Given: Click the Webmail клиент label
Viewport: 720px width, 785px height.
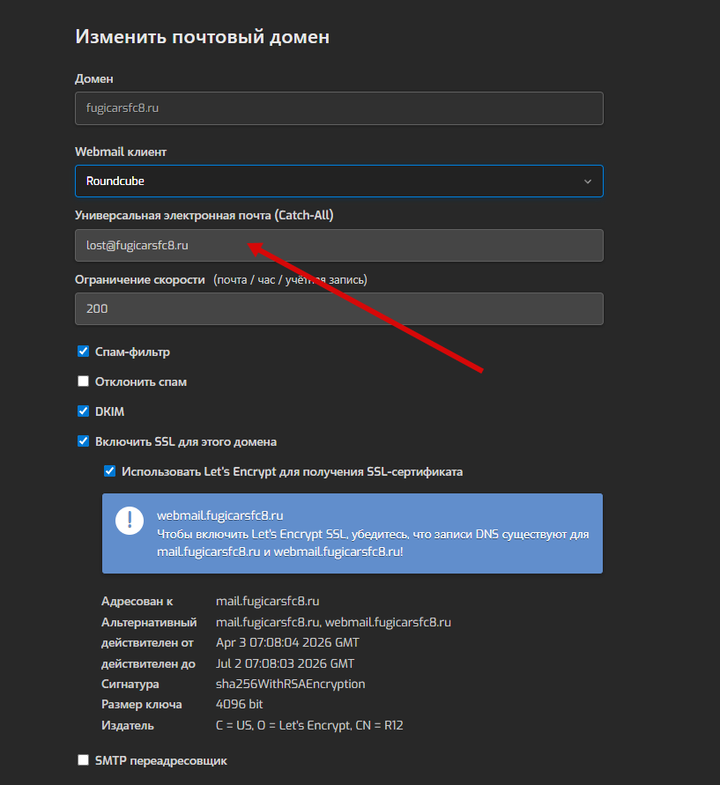Looking at the screenshot, I should (121, 152).
